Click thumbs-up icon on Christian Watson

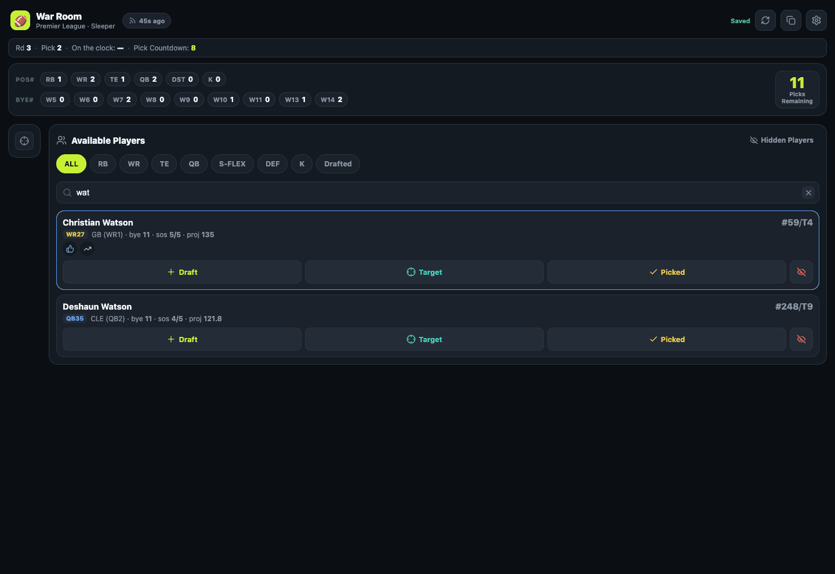[70, 249]
